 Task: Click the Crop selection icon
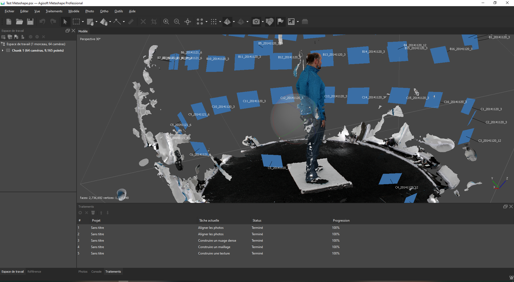coord(154,22)
